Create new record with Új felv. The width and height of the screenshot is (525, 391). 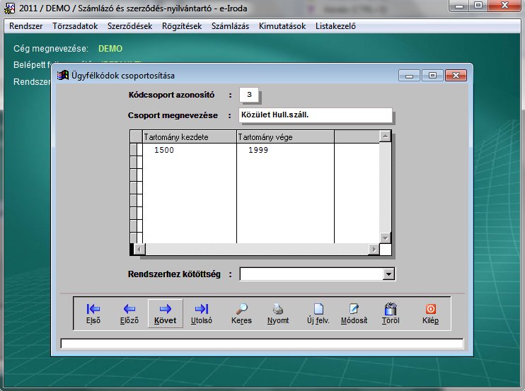[318, 313]
